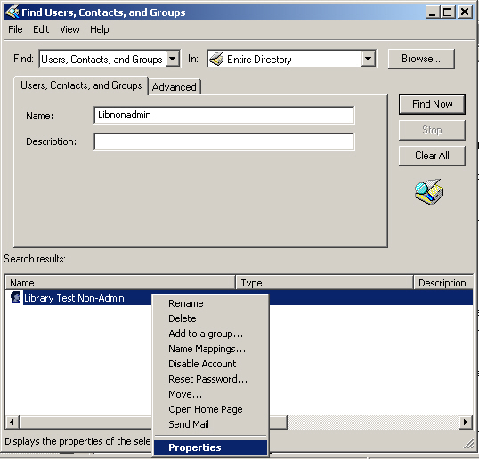Click into the Description input field
This screenshot has width=479, height=459.
tap(224, 141)
